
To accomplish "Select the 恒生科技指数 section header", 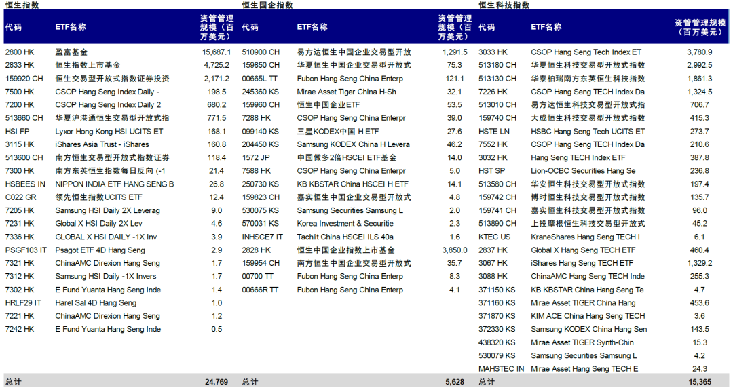I will click(x=503, y=5).
